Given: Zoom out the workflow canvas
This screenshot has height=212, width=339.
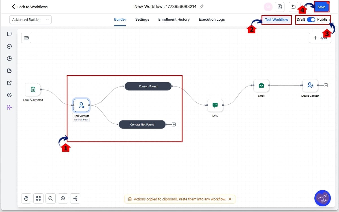Looking at the screenshot, I should click(51, 199).
